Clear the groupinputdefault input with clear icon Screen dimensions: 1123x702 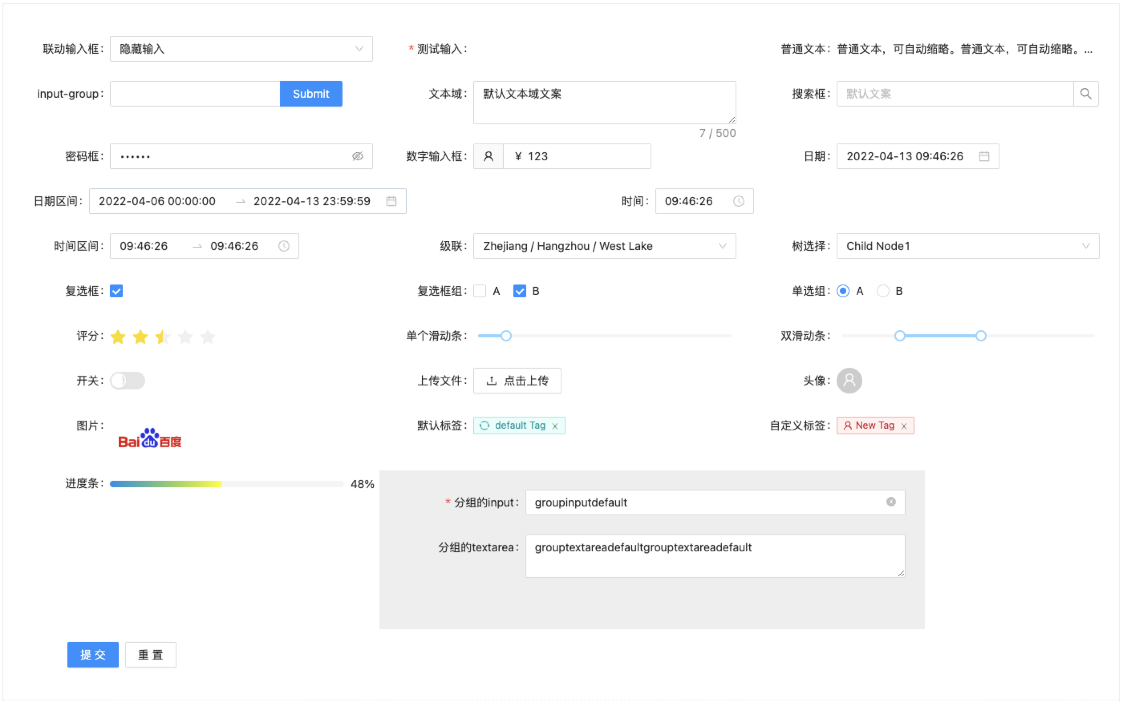[891, 502]
